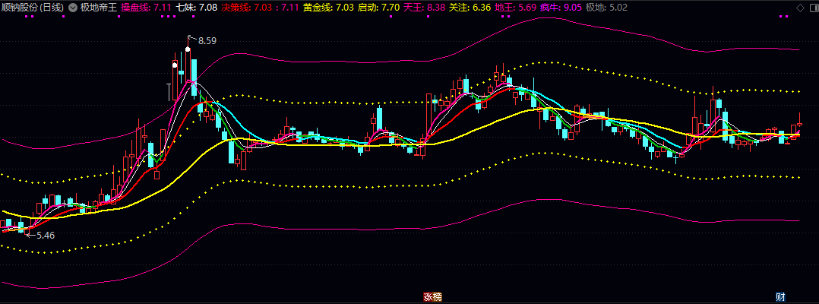Click the 张 red marker on the time axis
819x304 pixels.
pyautogui.click(x=428, y=297)
